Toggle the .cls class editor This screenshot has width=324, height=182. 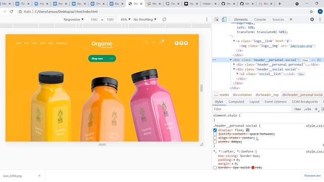(307, 109)
